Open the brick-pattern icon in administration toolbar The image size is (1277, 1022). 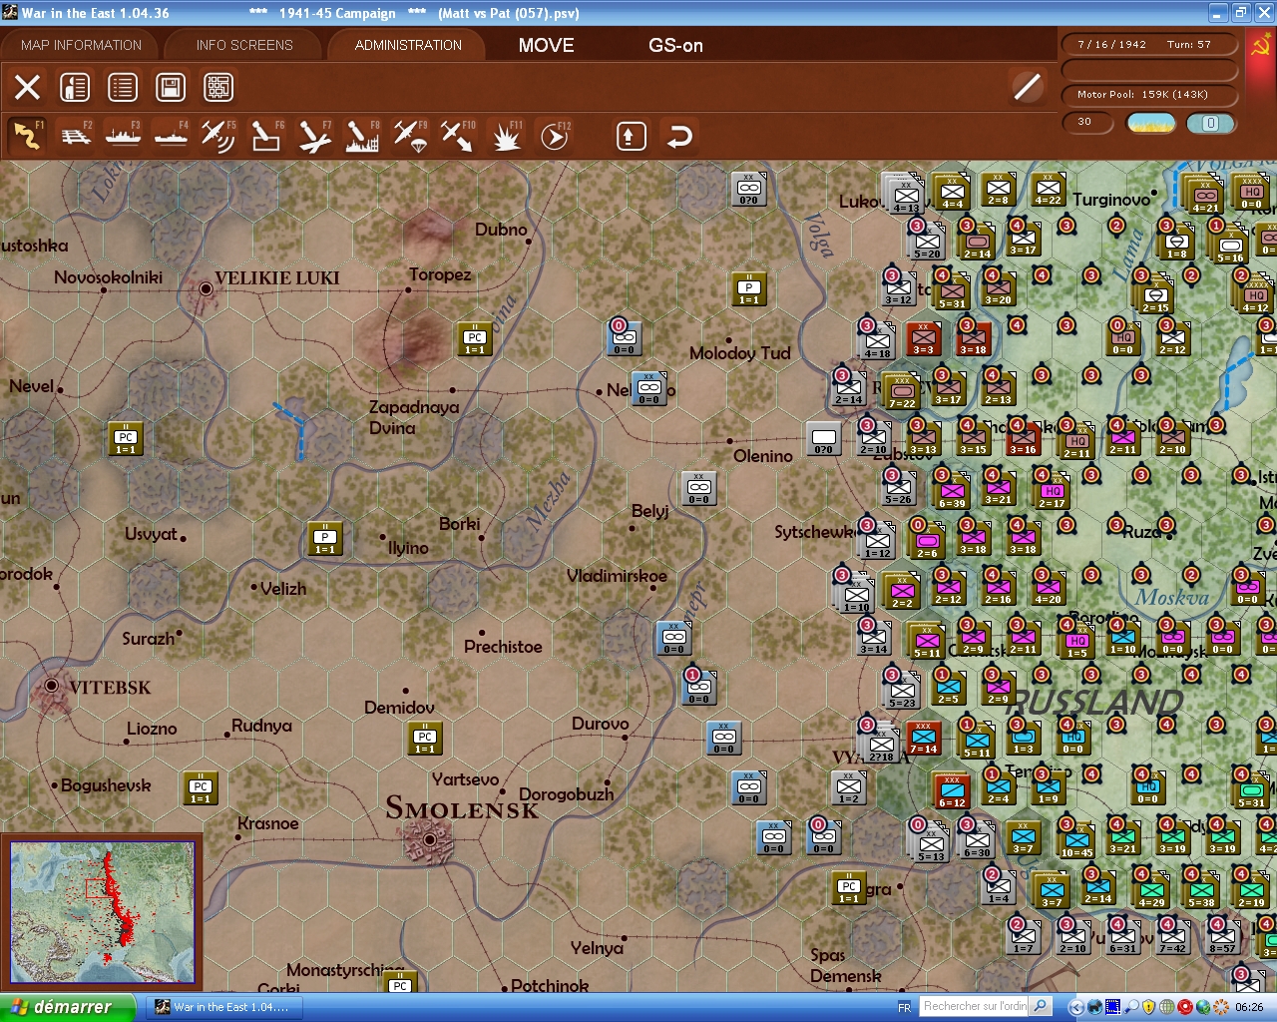coord(218,87)
